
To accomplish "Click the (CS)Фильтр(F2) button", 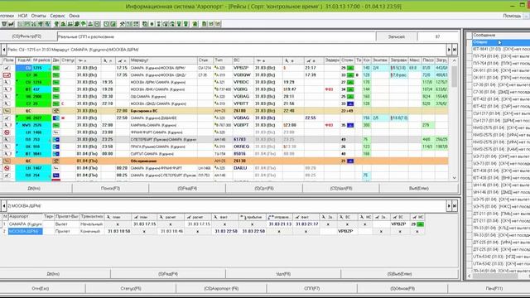I will click(x=28, y=36).
